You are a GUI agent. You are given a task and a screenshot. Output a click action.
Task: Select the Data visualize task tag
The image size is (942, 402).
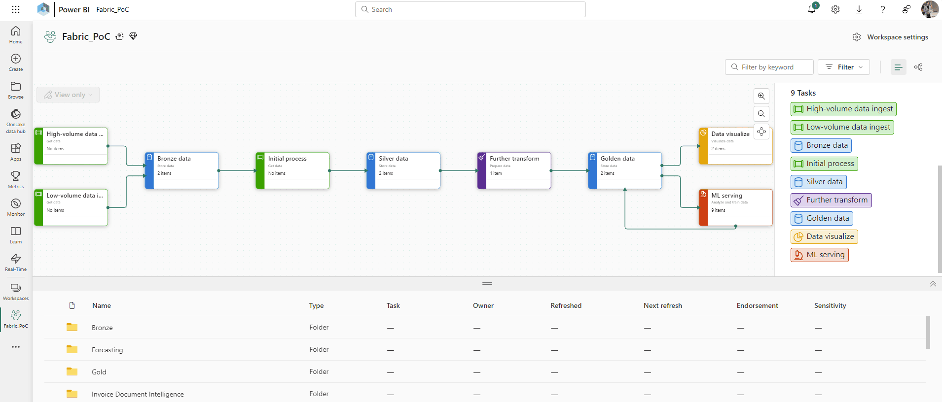pyautogui.click(x=824, y=236)
